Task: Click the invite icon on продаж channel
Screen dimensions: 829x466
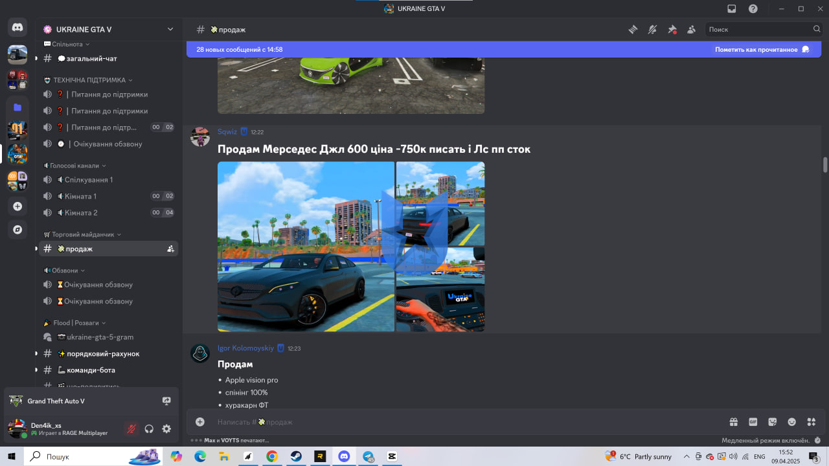Action: 170,249
